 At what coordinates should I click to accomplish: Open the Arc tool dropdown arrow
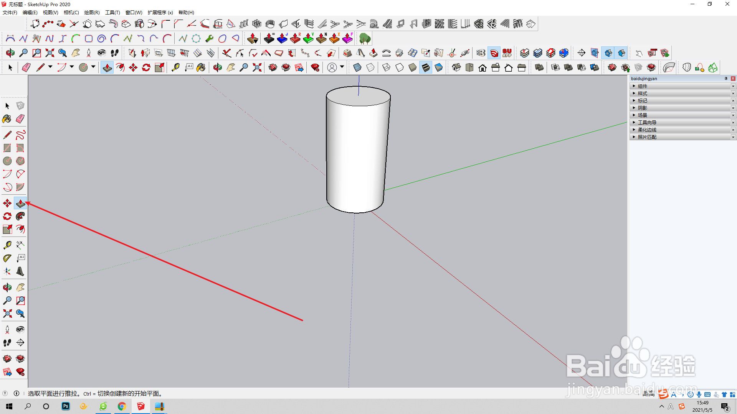coord(72,67)
